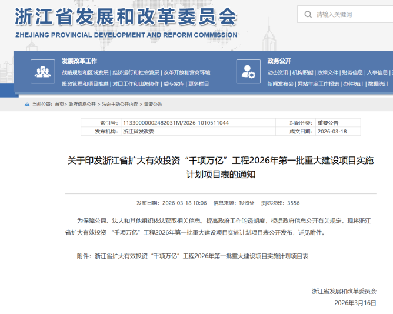The height and width of the screenshot is (314, 393).
Task: Go to 投资管理和项目推进 section
Action: pos(85,84)
